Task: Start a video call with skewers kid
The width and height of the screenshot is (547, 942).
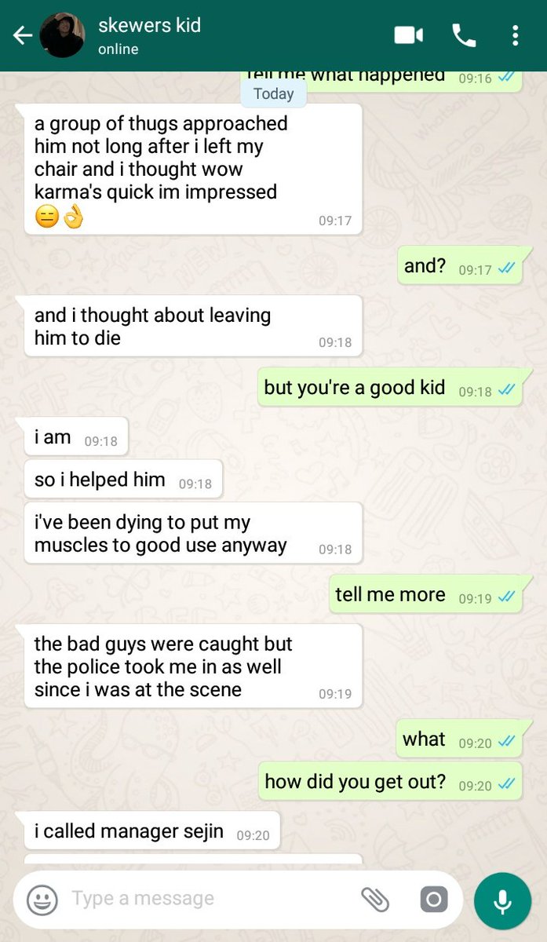Action: pos(408,35)
